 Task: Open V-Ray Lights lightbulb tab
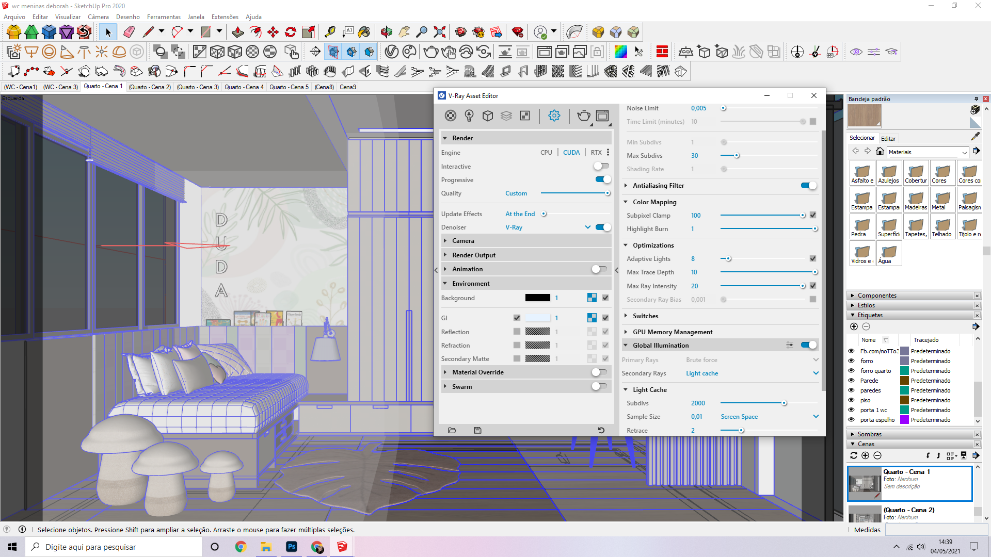[x=469, y=116]
